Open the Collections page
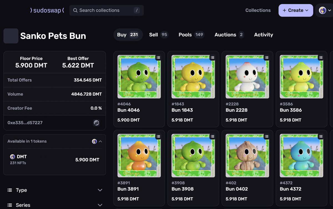 click(x=258, y=10)
